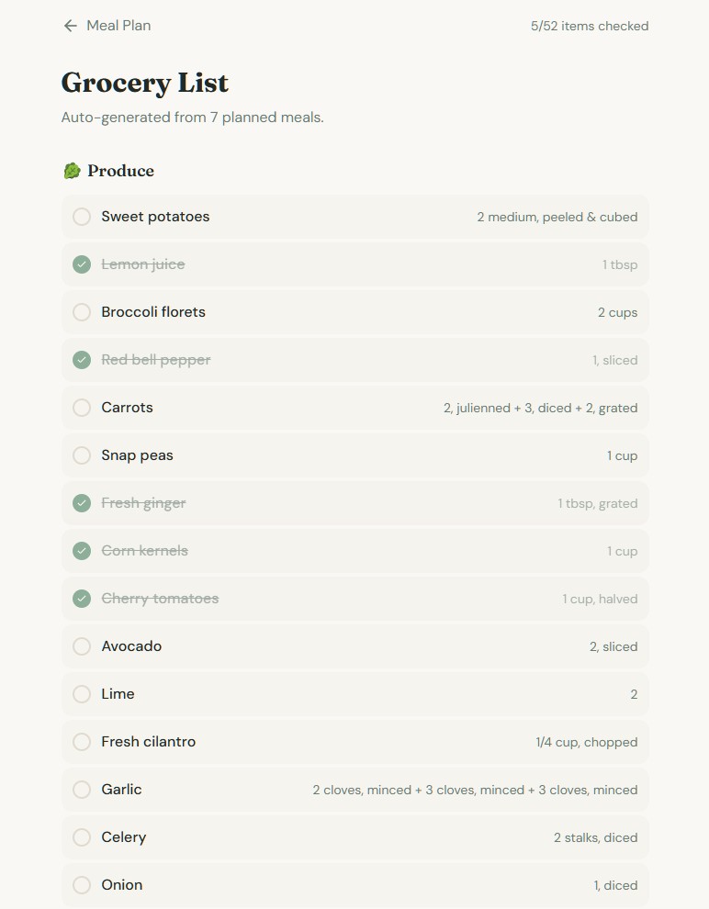Uncheck Red bell pepper checkmark
The image size is (709, 909).
[x=82, y=360]
